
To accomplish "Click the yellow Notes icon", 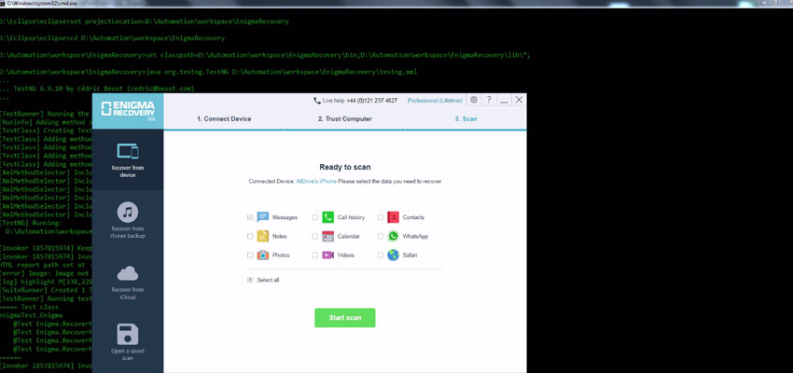I will [263, 236].
